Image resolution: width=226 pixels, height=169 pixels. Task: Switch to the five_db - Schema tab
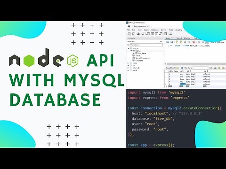pos(183,38)
